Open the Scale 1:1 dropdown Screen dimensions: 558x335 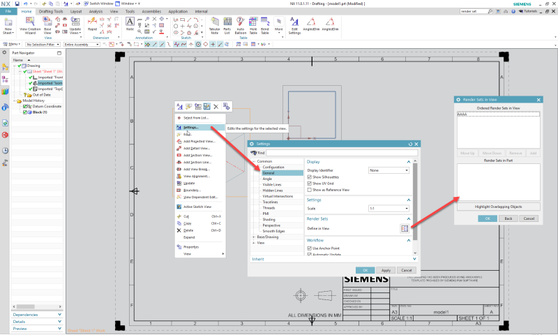pyautogui.click(x=389, y=208)
